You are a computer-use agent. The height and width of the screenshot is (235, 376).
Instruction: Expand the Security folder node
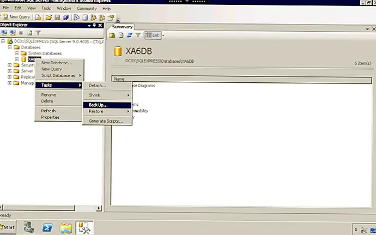click(x=10, y=65)
